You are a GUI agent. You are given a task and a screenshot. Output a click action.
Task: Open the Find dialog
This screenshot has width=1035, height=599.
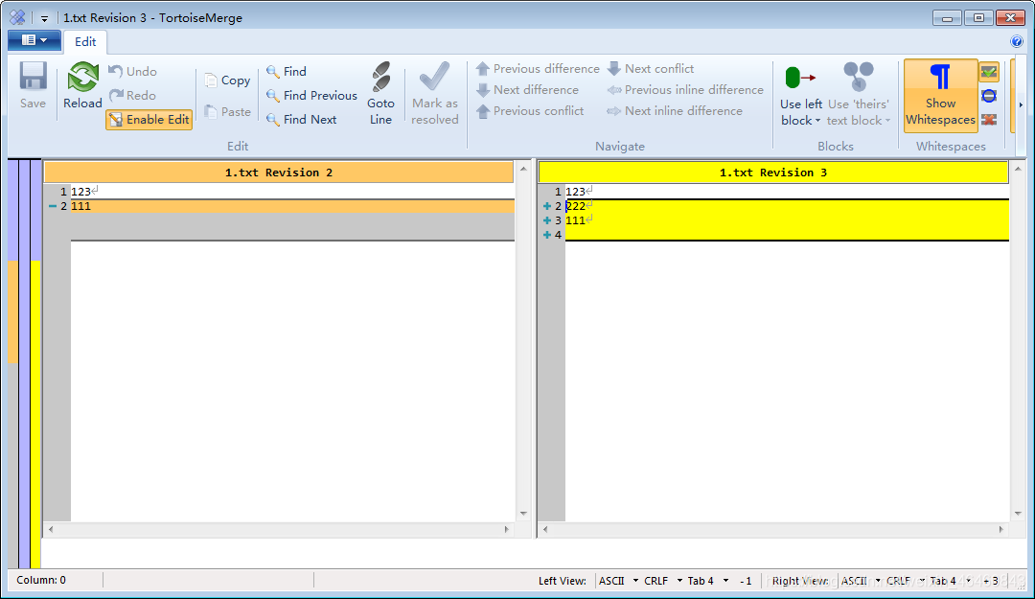point(287,71)
